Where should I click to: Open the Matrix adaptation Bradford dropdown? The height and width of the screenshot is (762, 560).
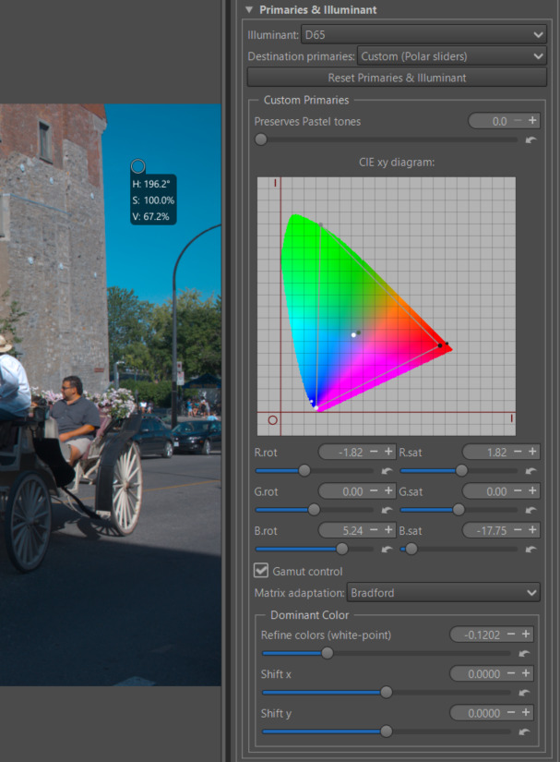pyautogui.click(x=443, y=592)
